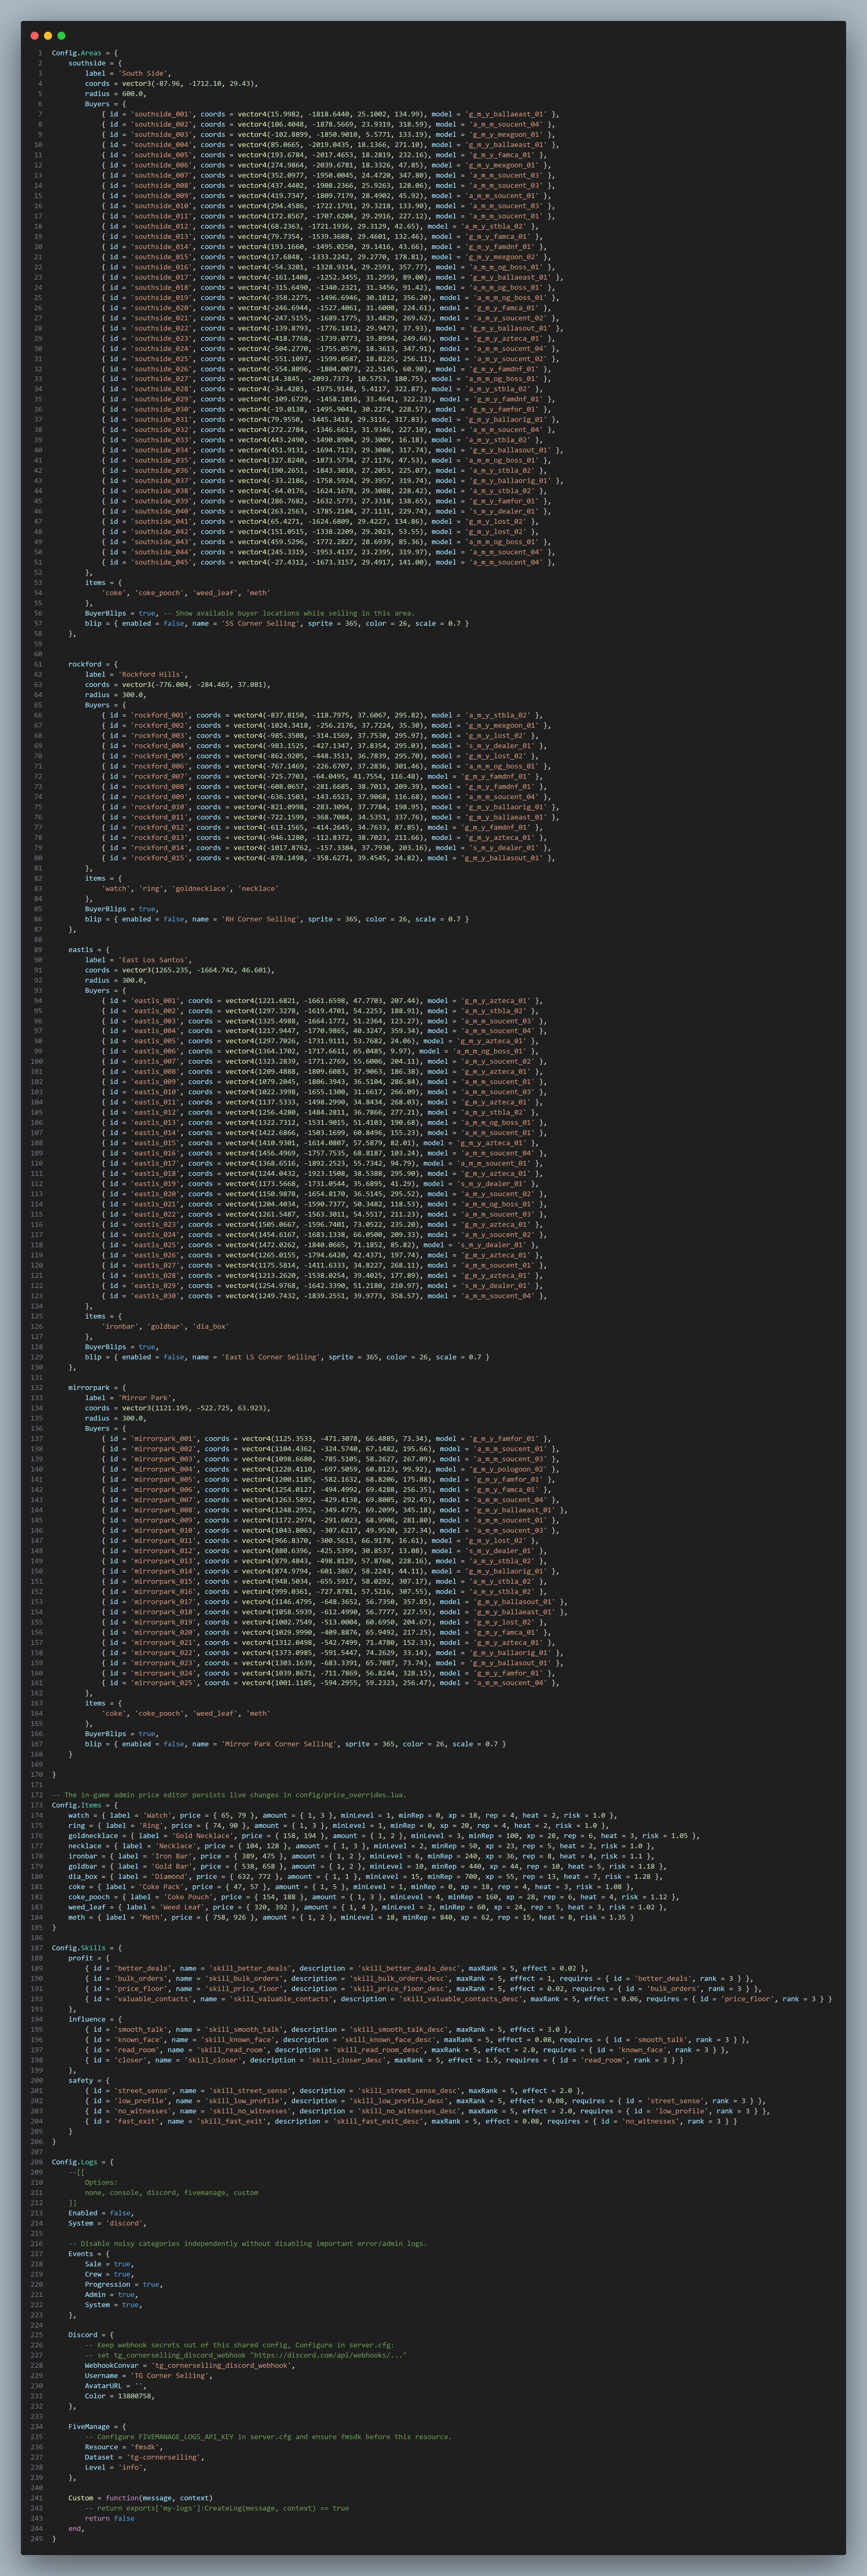The width and height of the screenshot is (867, 2576).
Task: Click the System = 'discord' line
Action: (x=107, y=2223)
